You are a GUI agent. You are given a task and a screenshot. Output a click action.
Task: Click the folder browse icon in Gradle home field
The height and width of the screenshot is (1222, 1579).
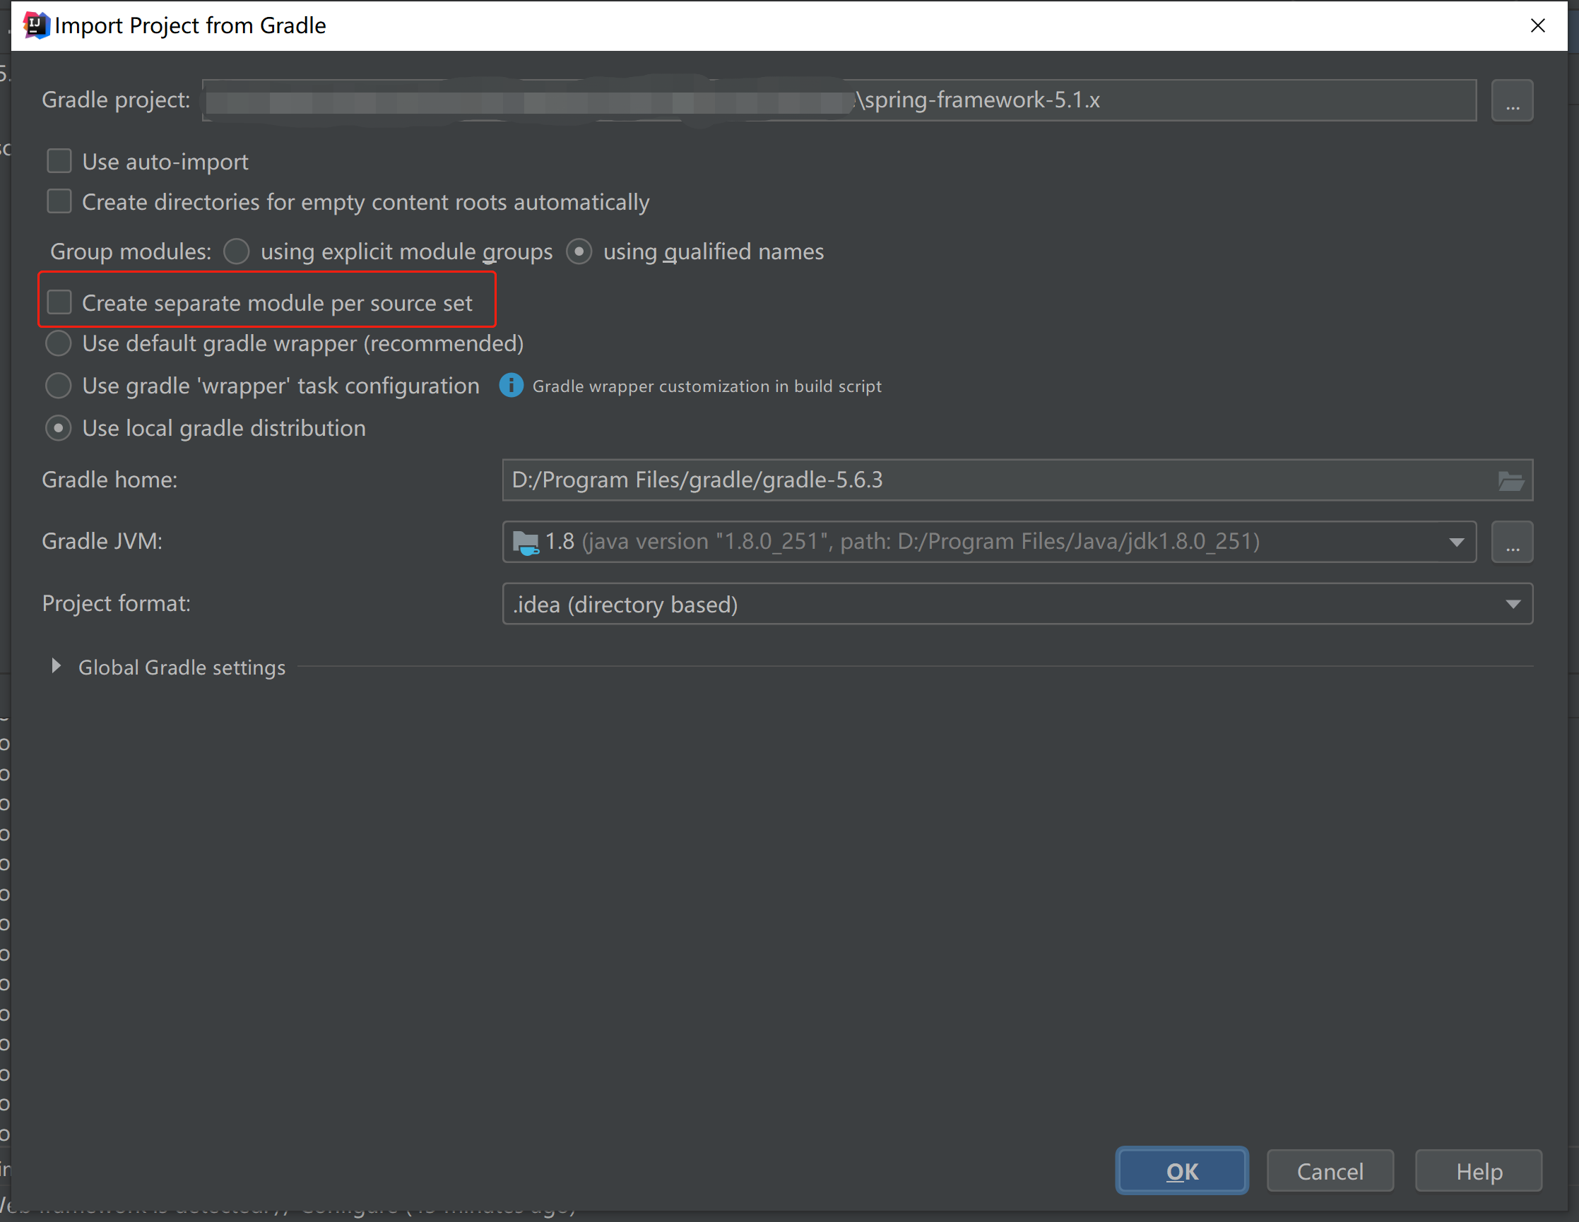(1510, 480)
